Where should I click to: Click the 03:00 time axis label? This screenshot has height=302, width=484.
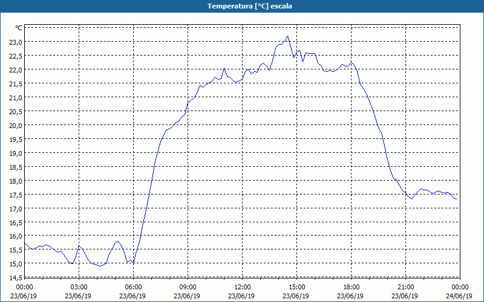pos(79,288)
